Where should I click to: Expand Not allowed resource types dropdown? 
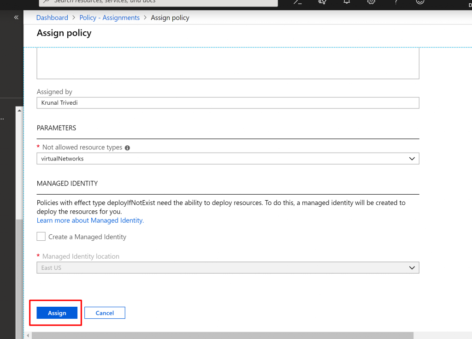coord(228,159)
